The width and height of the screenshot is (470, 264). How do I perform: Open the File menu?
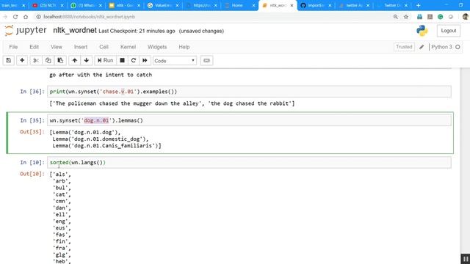point(13,47)
